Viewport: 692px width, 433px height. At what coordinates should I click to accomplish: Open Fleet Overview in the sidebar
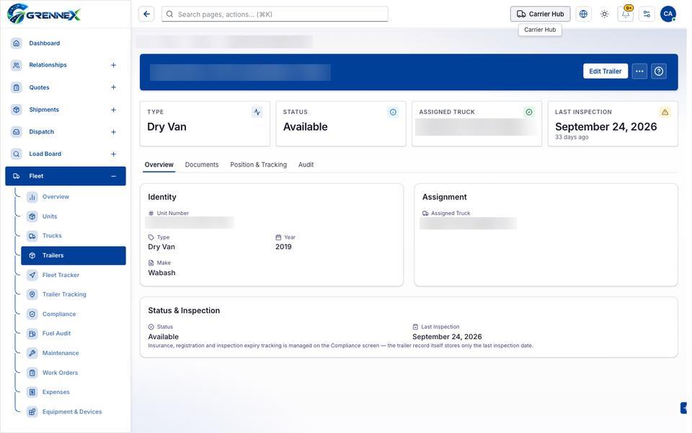pyautogui.click(x=74, y=197)
